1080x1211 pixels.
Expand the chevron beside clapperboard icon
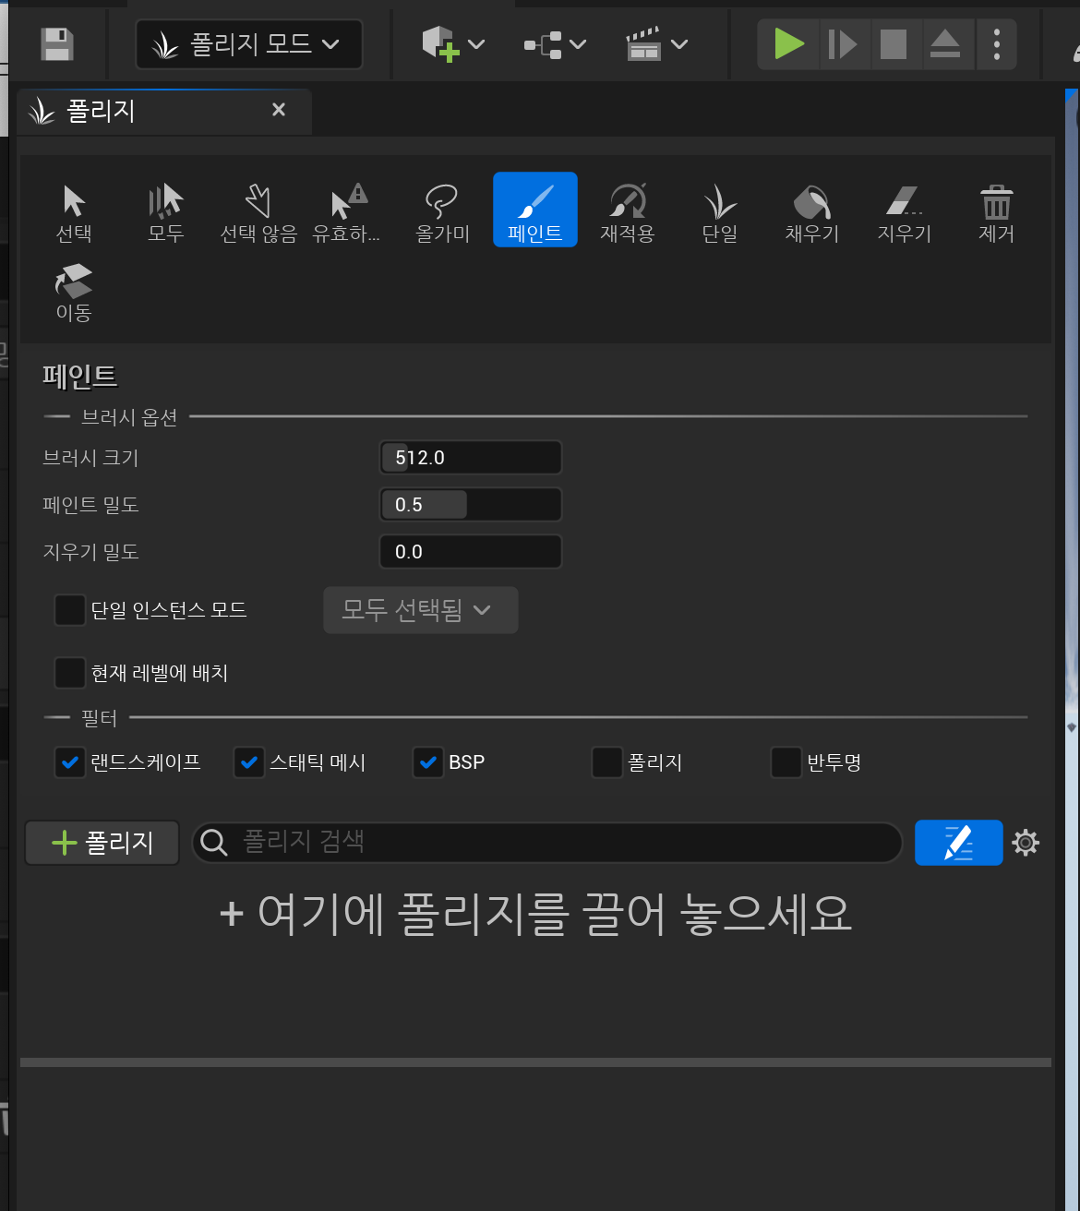click(x=679, y=43)
